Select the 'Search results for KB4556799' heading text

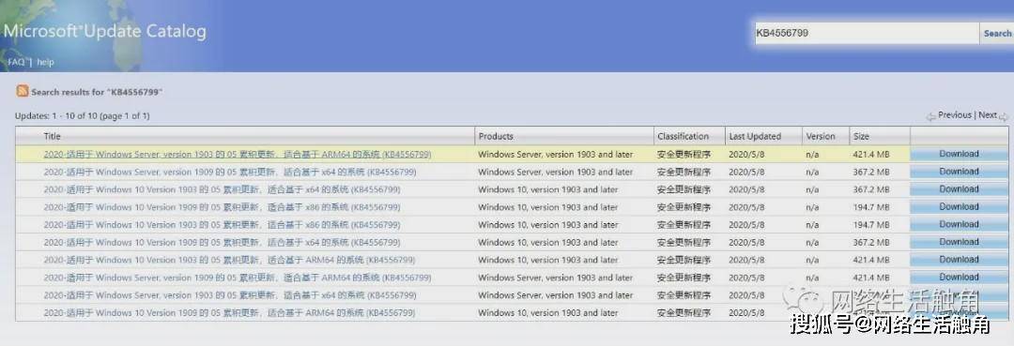point(97,92)
